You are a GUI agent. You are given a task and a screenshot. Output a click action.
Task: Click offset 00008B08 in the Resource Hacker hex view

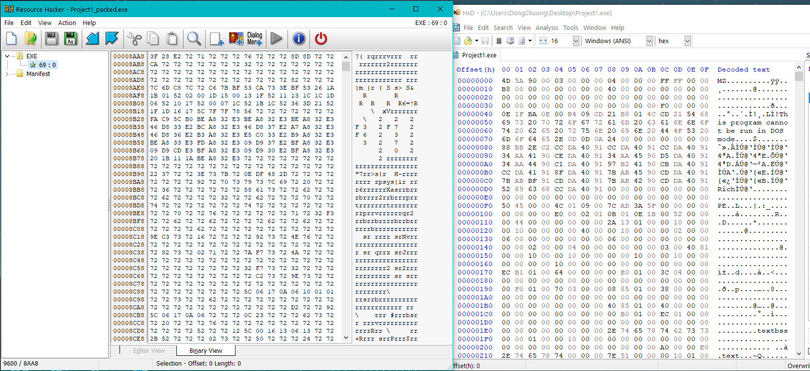tap(129, 103)
